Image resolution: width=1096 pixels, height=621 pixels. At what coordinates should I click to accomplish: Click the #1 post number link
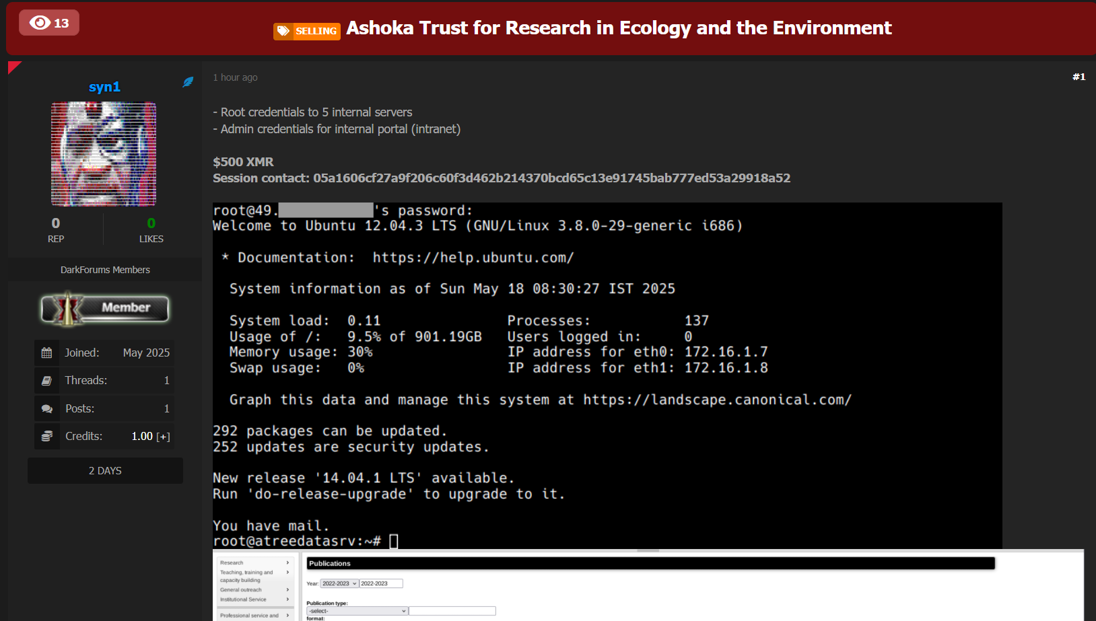pos(1078,77)
